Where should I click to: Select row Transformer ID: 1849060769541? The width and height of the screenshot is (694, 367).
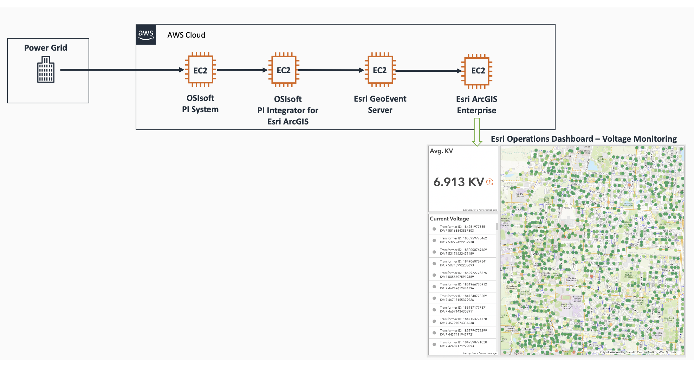[462, 263]
